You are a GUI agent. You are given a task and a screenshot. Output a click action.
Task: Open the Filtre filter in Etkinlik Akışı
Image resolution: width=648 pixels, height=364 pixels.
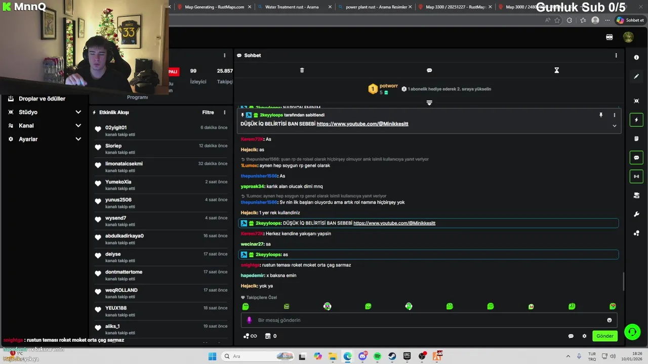coord(208,112)
